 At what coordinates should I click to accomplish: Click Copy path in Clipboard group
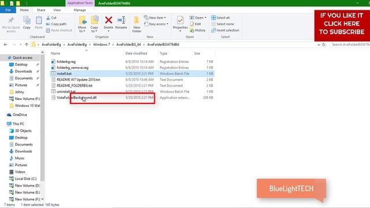tap(56, 24)
